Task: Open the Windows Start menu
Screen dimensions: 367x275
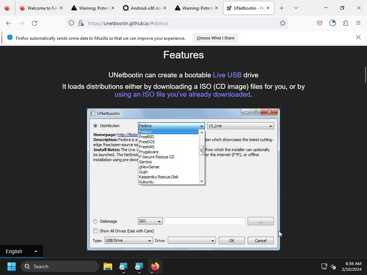Action: click(11, 266)
